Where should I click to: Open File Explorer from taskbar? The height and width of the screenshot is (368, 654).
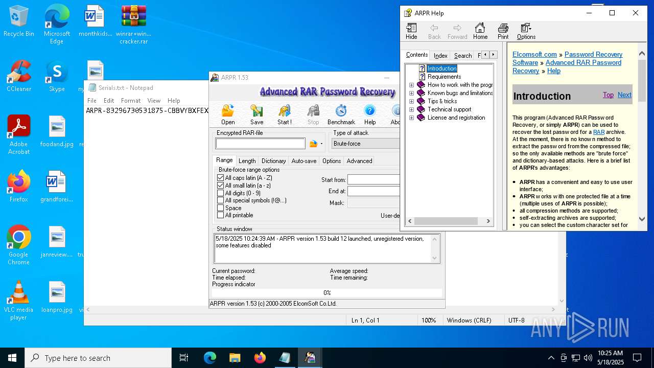pyautogui.click(x=235, y=358)
